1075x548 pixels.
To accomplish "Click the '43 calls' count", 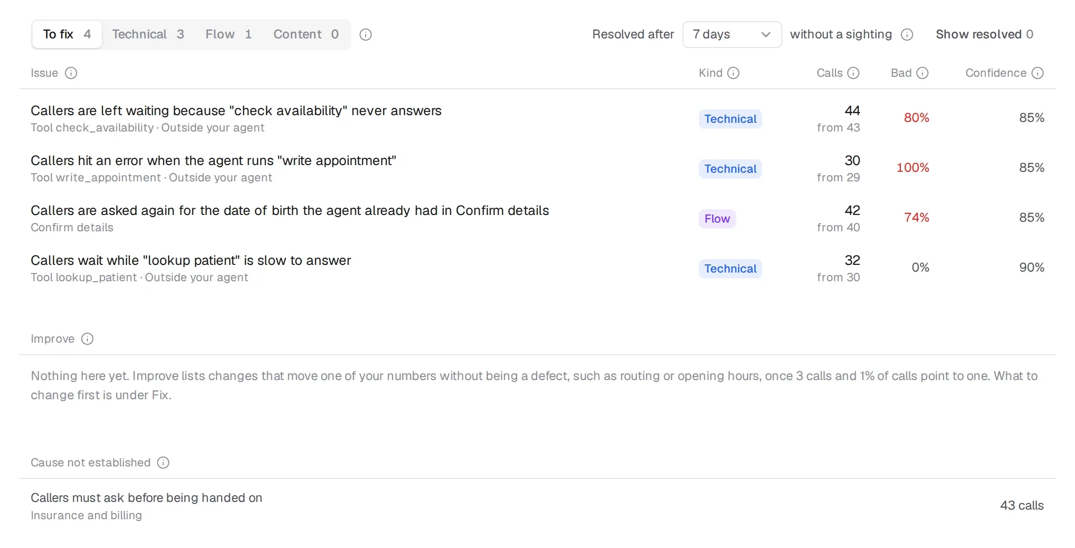I will tap(1022, 506).
